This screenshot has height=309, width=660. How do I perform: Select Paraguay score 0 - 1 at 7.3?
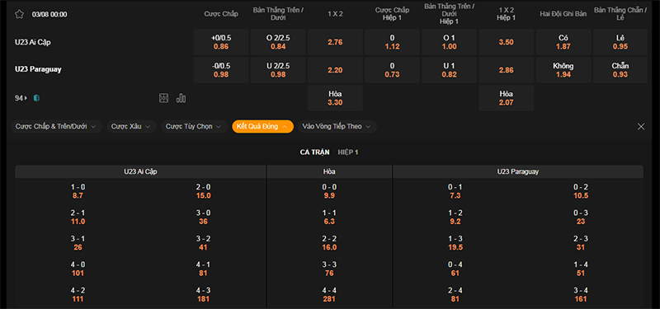[x=455, y=191]
